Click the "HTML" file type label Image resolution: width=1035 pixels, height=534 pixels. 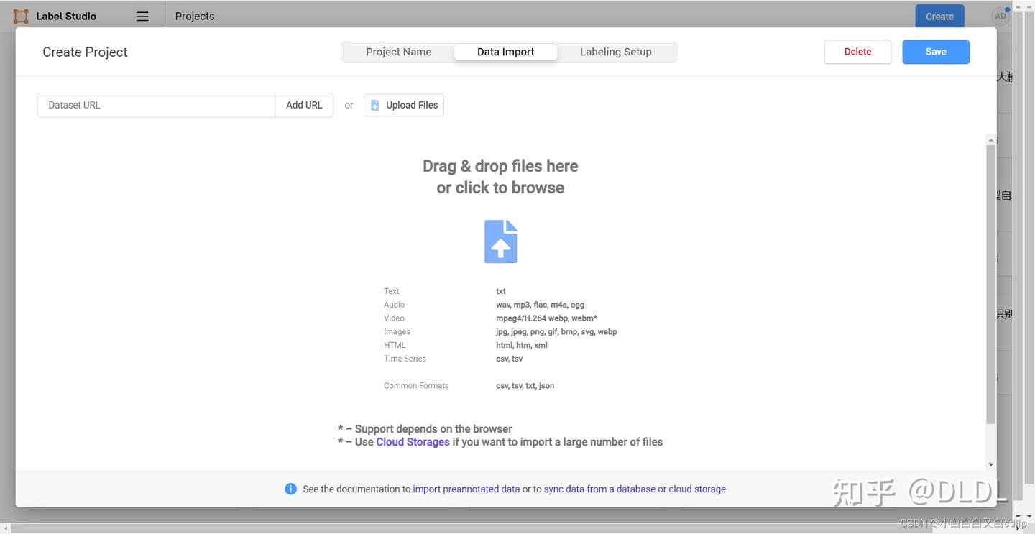coord(395,345)
